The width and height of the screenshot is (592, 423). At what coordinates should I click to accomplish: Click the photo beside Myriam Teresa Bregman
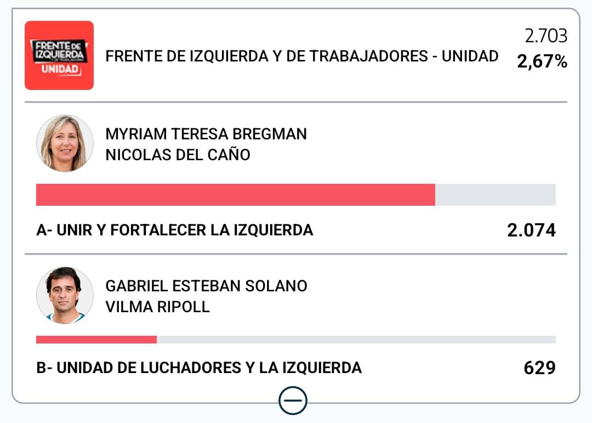[x=65, y=143]
